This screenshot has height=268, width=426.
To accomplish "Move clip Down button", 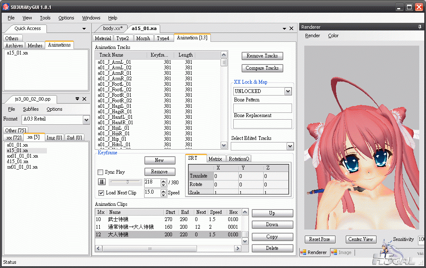I will pos(272,224).
